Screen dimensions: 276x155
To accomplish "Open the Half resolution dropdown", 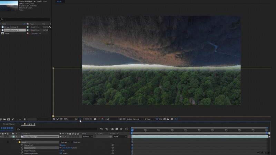I will tap(111, 119).
